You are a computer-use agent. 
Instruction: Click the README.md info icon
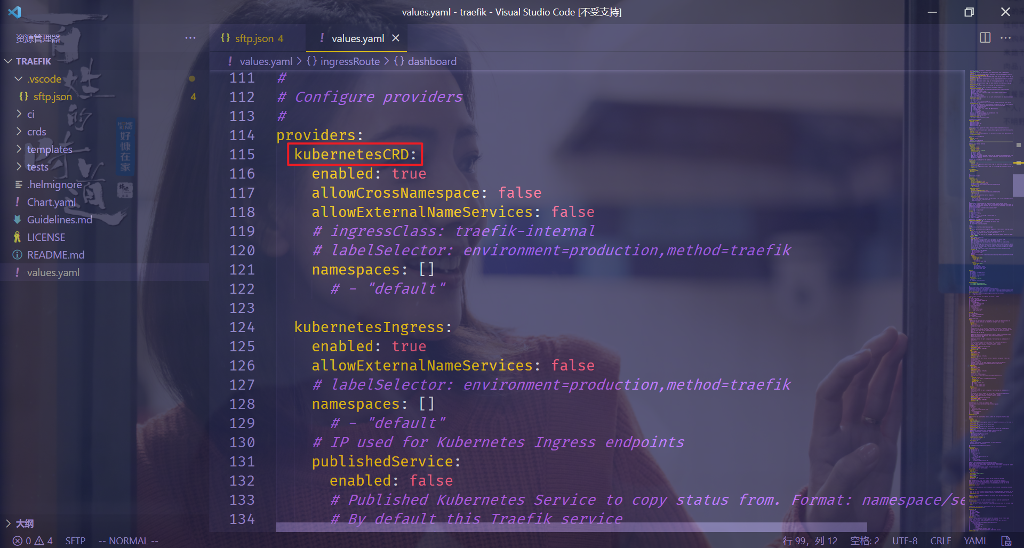pos(18,255)
